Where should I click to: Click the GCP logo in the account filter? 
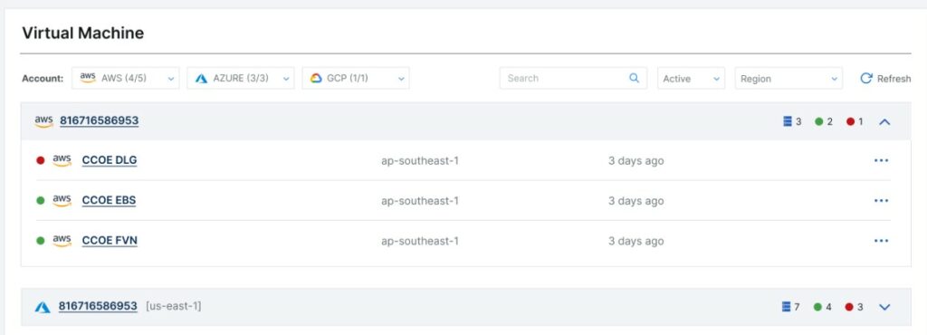(x=316, y=79)
